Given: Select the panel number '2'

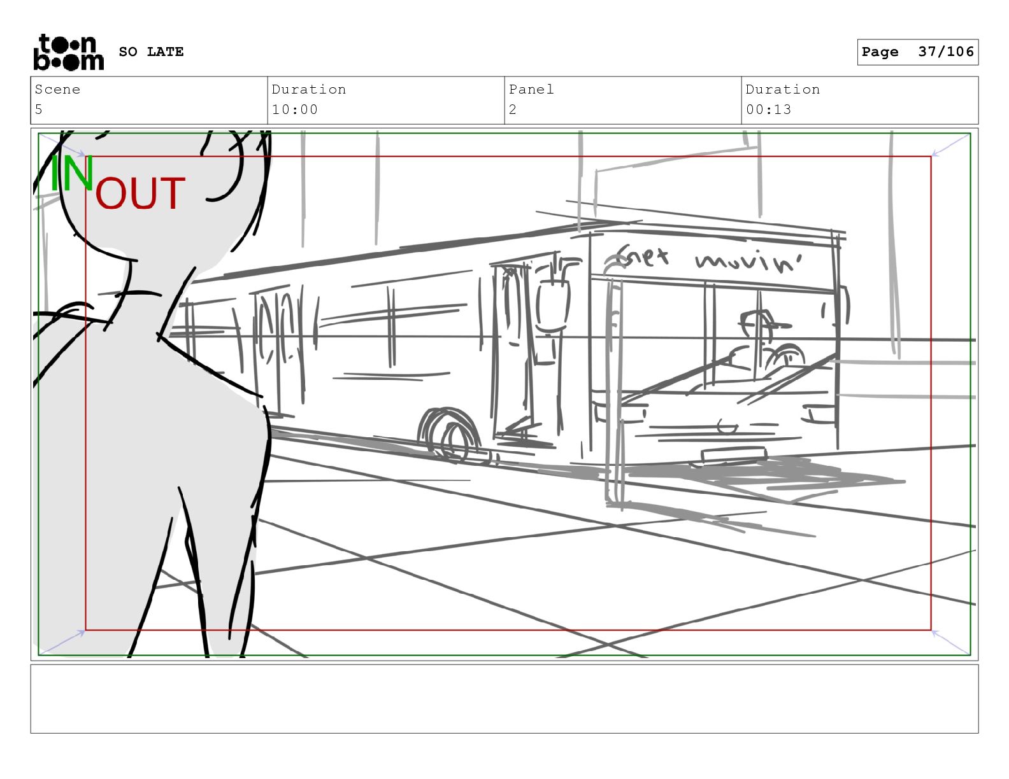Looking at the screenshot, I should pos(513,109).
